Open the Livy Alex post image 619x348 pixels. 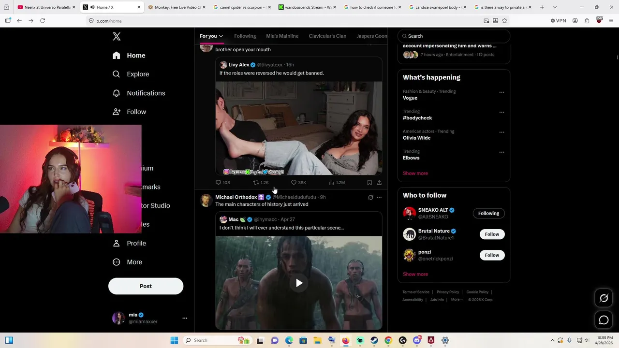[299, 128]
